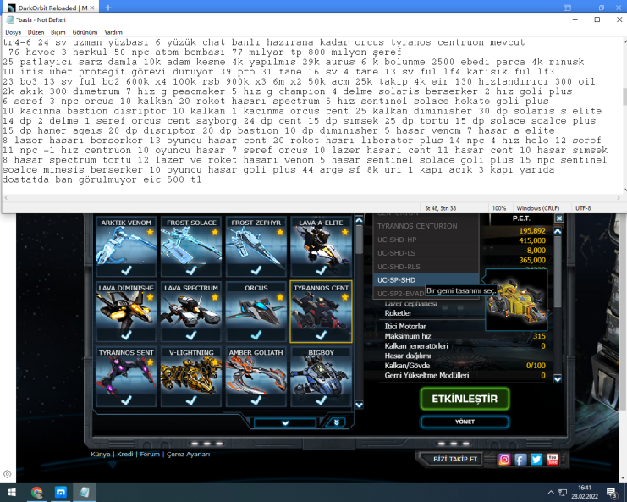Toggle favorite star on Lava A-Elite

coord(344,232)
